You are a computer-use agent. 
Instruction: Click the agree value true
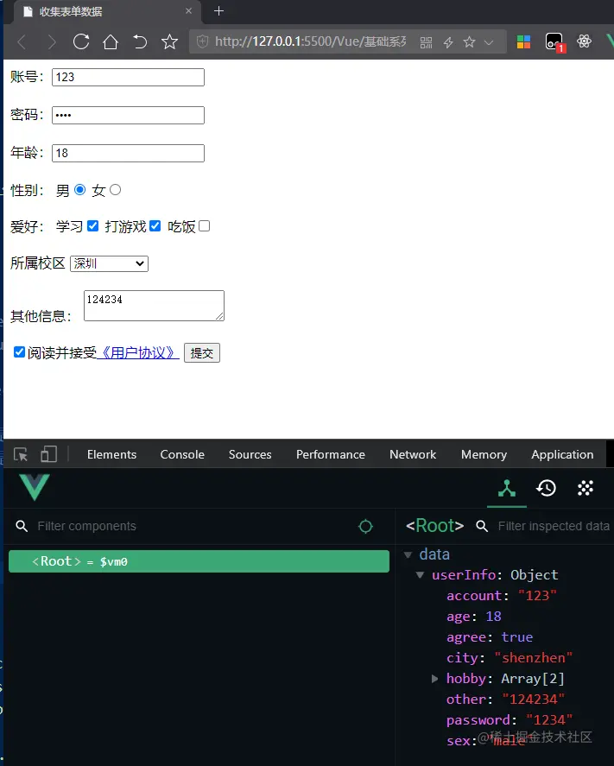point(516,637)
